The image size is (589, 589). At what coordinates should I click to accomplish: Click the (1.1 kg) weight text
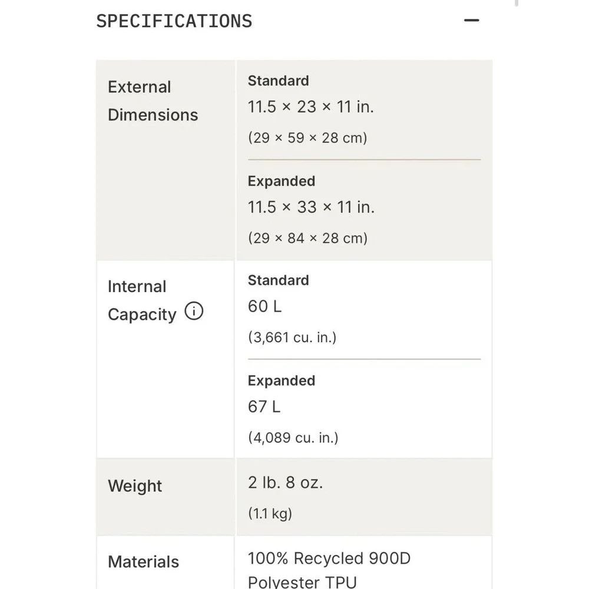point(270,513)
